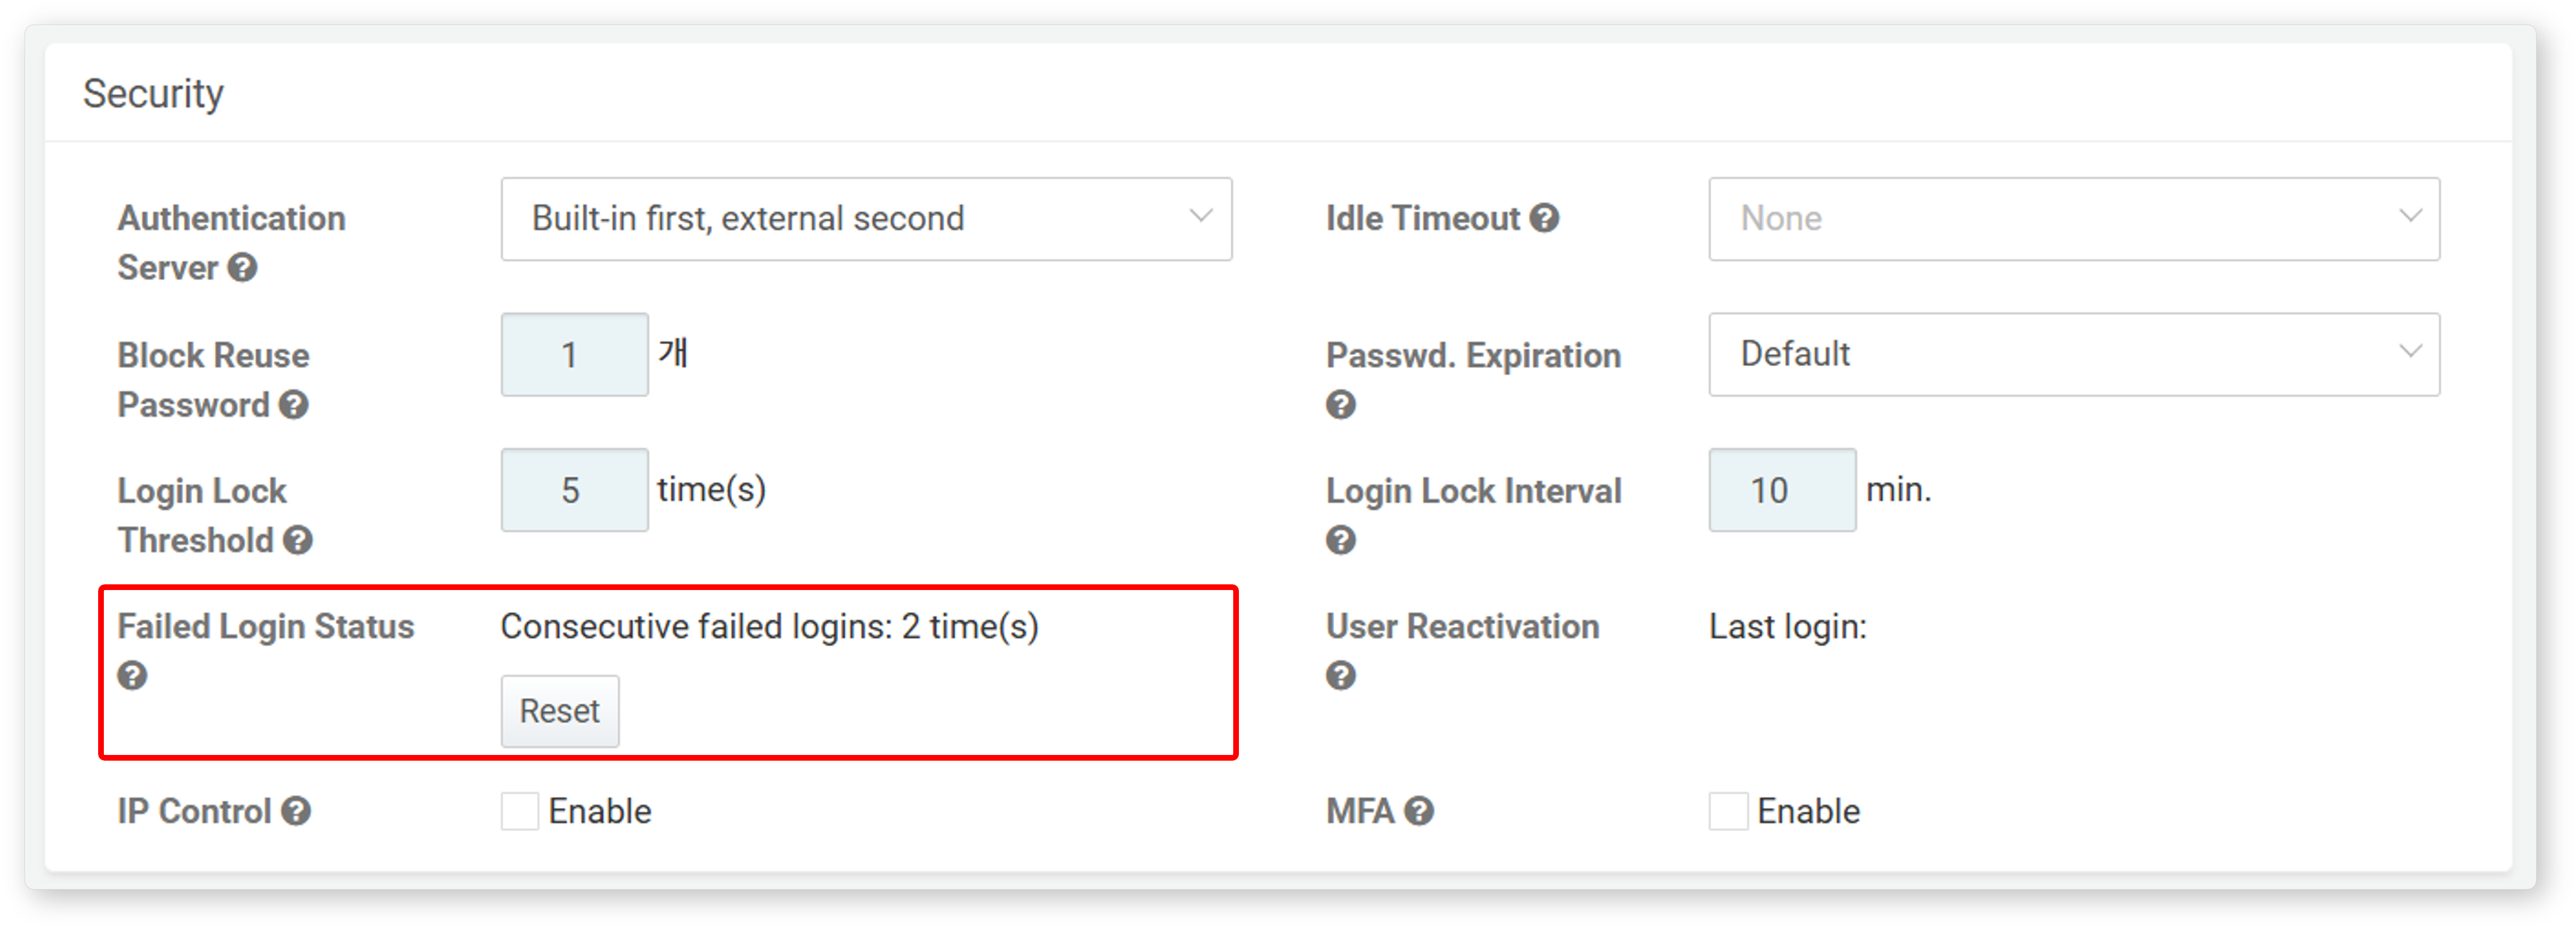
Task: Open the Authentication Server dropdown
Action: tap(866, 219)
